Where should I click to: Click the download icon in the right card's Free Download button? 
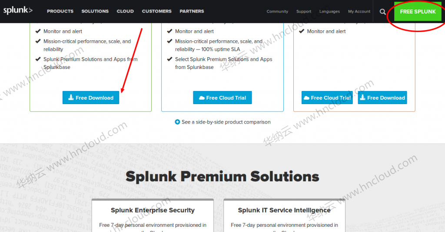coord(362,98)
